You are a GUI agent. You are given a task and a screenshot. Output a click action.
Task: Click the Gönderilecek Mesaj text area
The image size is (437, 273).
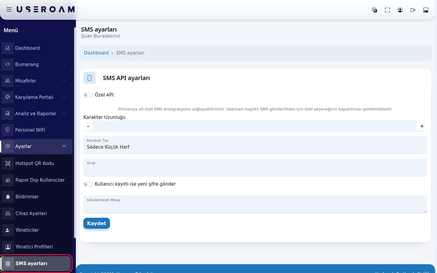pos(255,204)
